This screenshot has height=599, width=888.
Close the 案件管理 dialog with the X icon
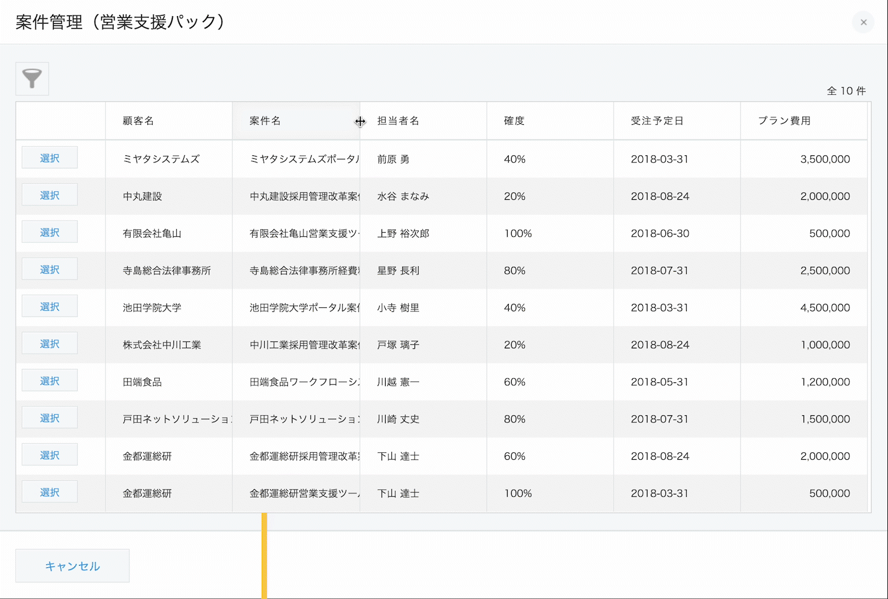pyautogui.click(x=863, y=22)
